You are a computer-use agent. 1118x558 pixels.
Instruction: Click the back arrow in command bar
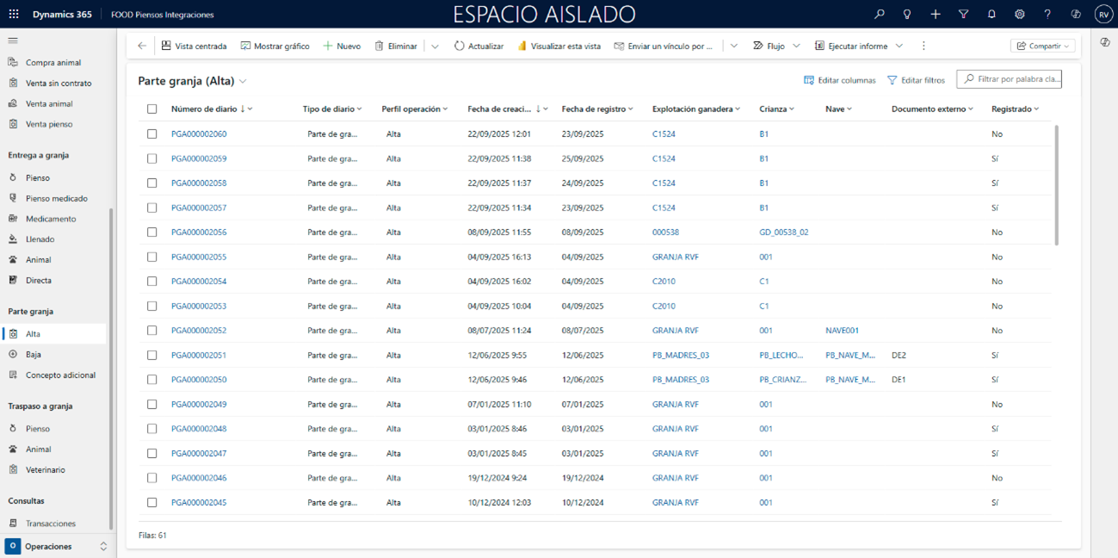(x=142, y=46)
